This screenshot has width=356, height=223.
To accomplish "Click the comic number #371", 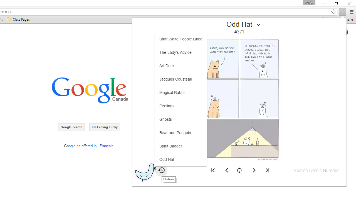I will pos(239,32).
